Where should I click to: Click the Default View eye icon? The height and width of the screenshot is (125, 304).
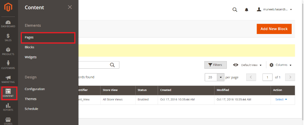[x=236, y=65]
